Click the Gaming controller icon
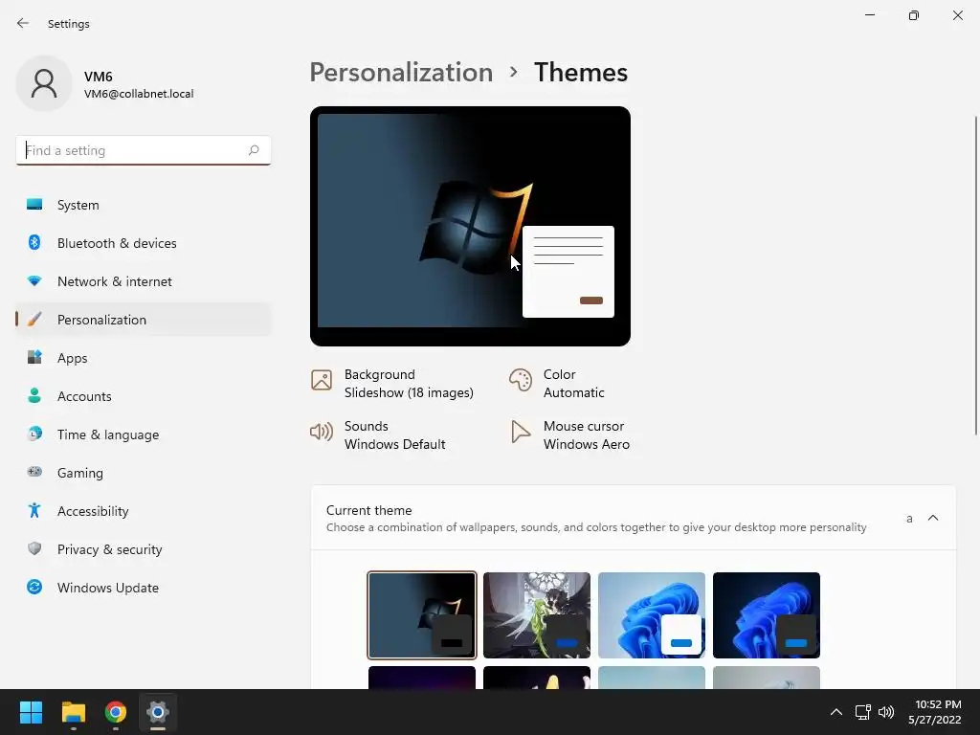 (x=34, y=472)
